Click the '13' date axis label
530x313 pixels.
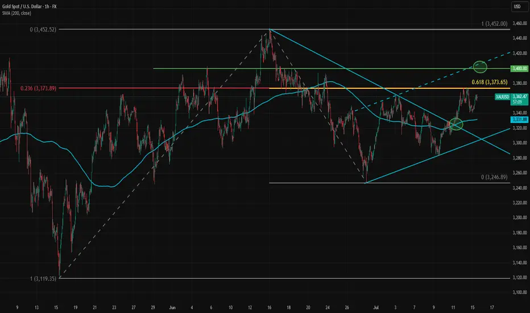(x=36, y=307)
